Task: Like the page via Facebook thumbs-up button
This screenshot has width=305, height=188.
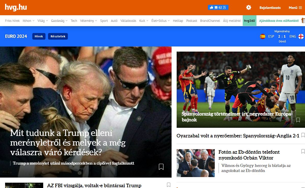Action: [x=218, y=8]
